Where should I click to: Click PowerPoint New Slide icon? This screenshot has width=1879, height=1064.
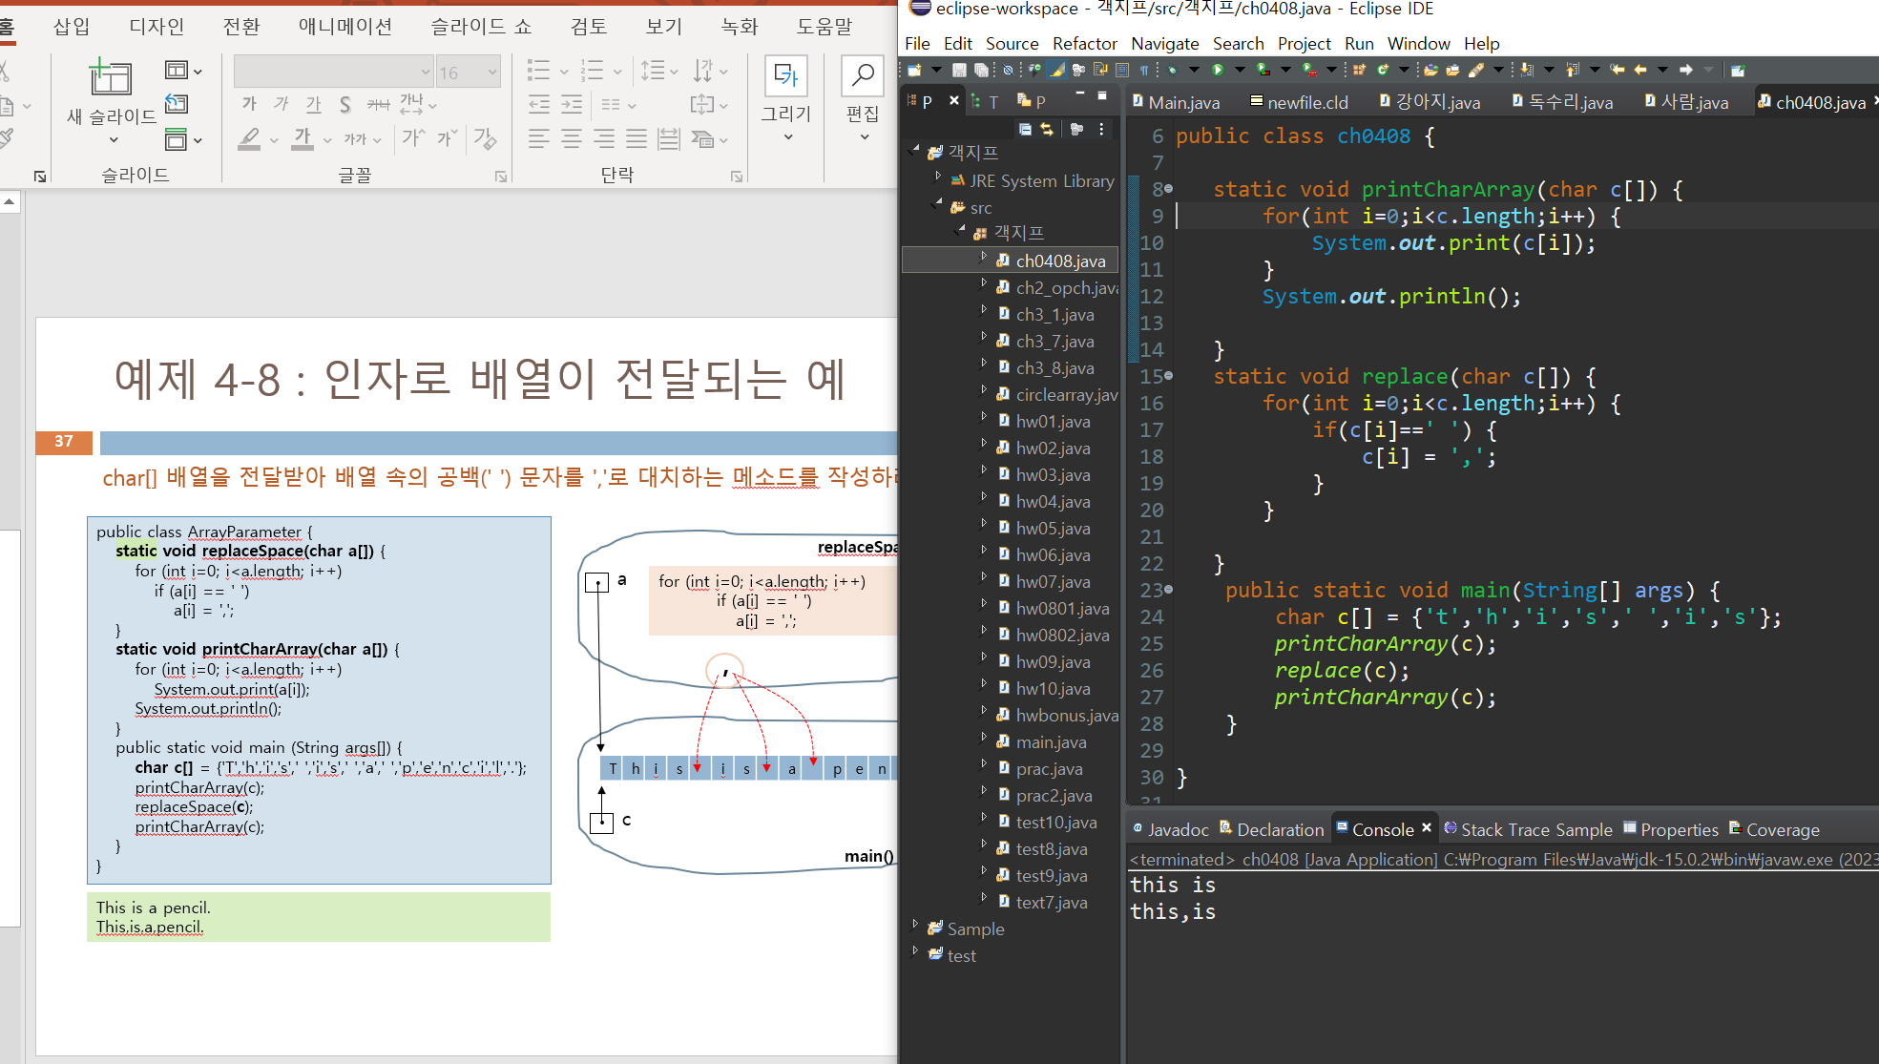[x=111, y=77]
